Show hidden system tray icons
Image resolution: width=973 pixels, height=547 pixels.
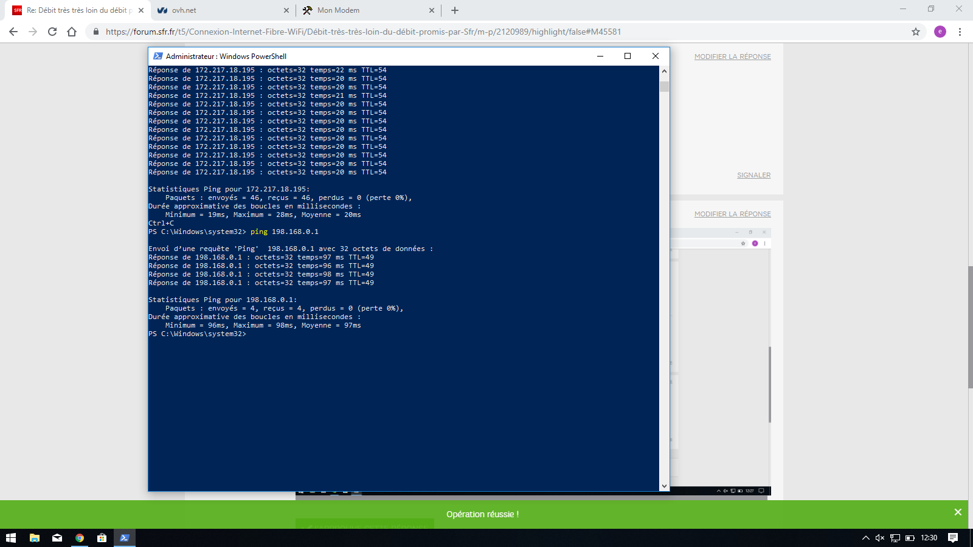pos(865,538)
